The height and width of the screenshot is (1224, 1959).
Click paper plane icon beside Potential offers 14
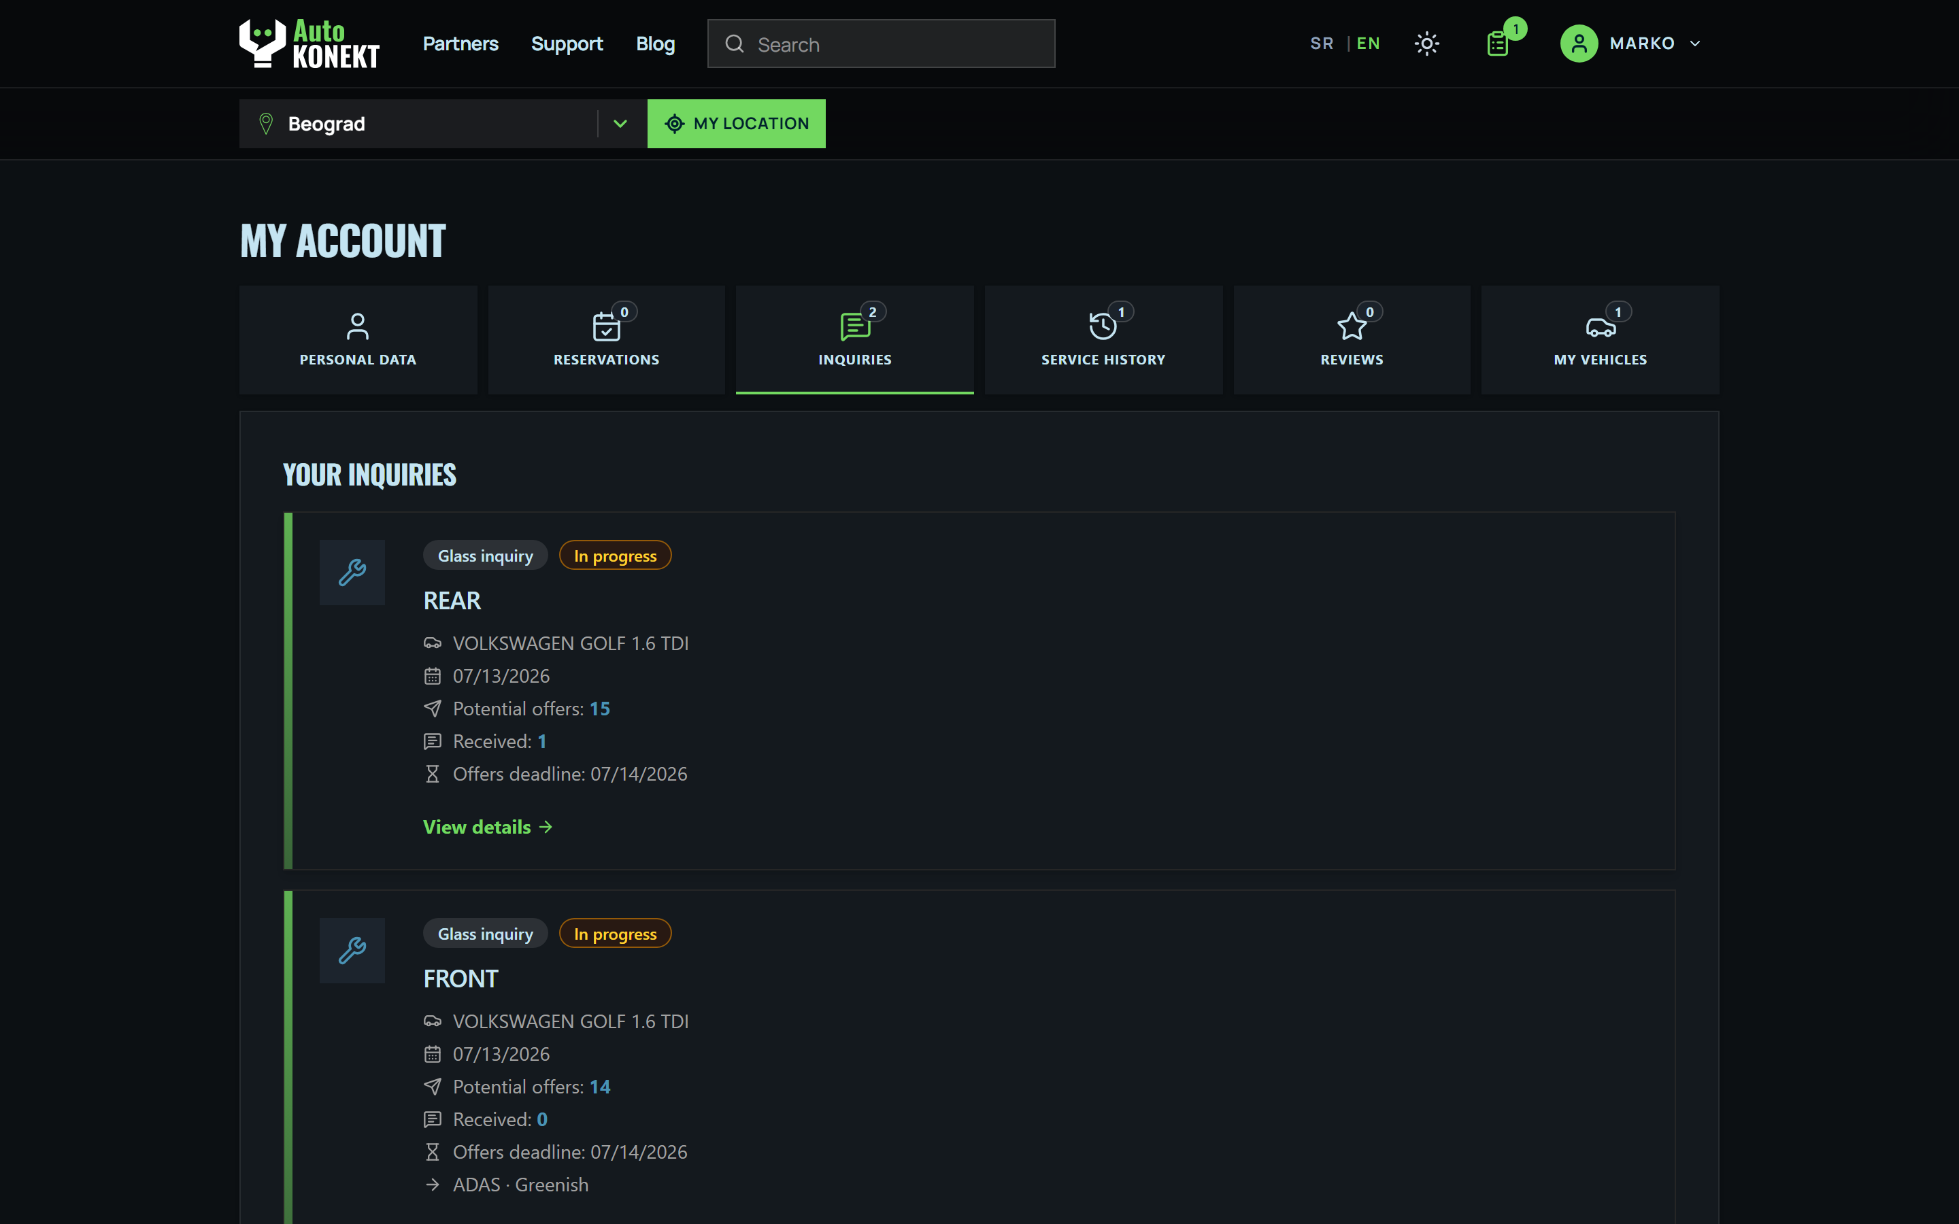tap(433, 1087)
